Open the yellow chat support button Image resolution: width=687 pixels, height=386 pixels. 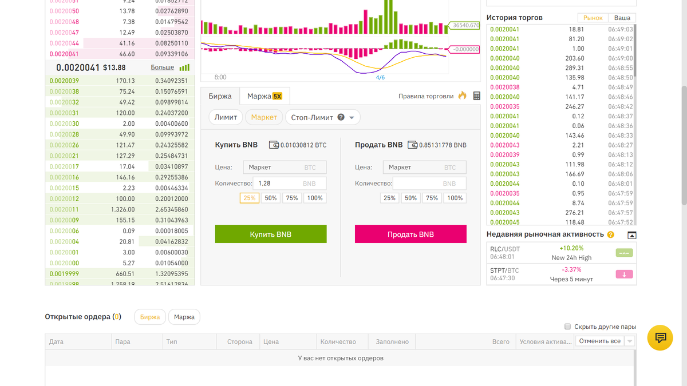(x=660, y=337)
